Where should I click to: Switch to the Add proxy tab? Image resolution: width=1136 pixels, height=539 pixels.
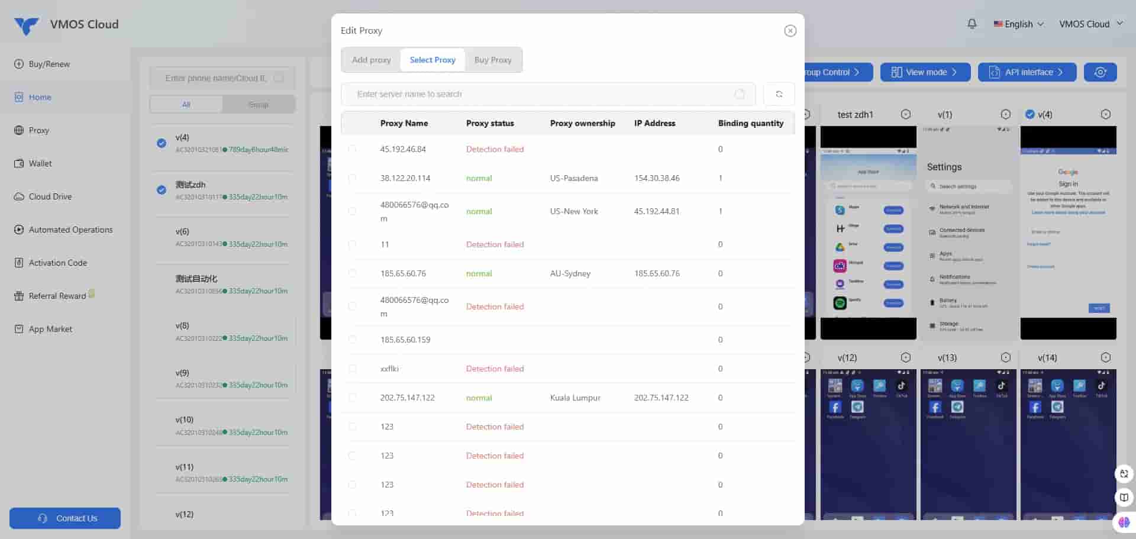coord(371,60)
